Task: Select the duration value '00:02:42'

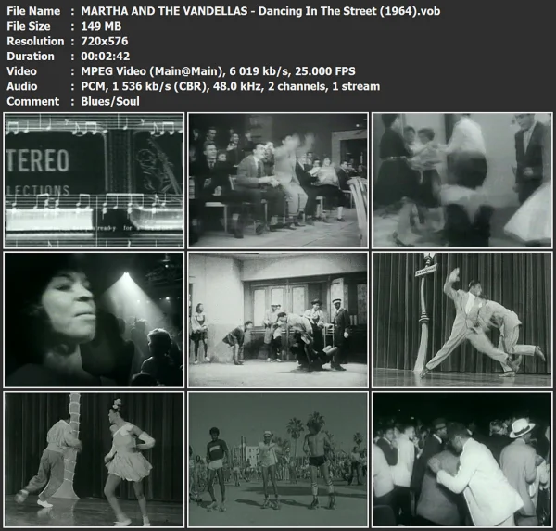Action: [106, 56]
